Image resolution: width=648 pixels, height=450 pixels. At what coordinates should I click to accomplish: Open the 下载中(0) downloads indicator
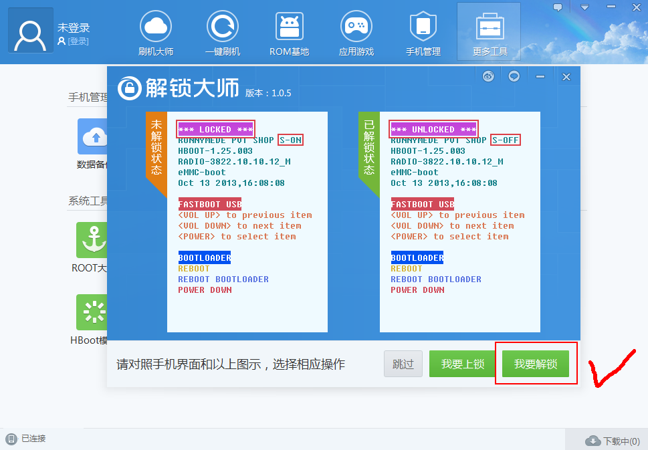[x=613, y=441]
